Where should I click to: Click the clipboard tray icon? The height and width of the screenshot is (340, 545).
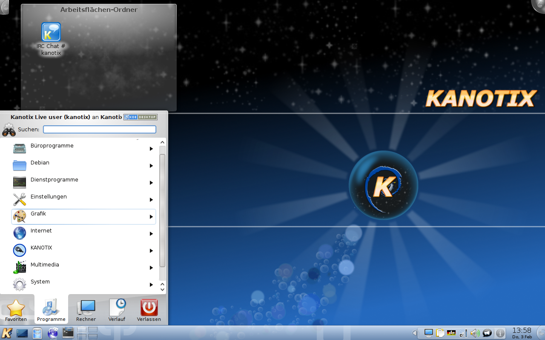pos(440,333)
